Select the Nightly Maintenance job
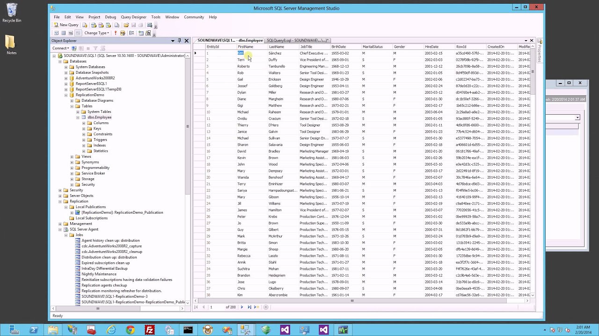This screenshot has width=599, height=336. click(99, 274)
